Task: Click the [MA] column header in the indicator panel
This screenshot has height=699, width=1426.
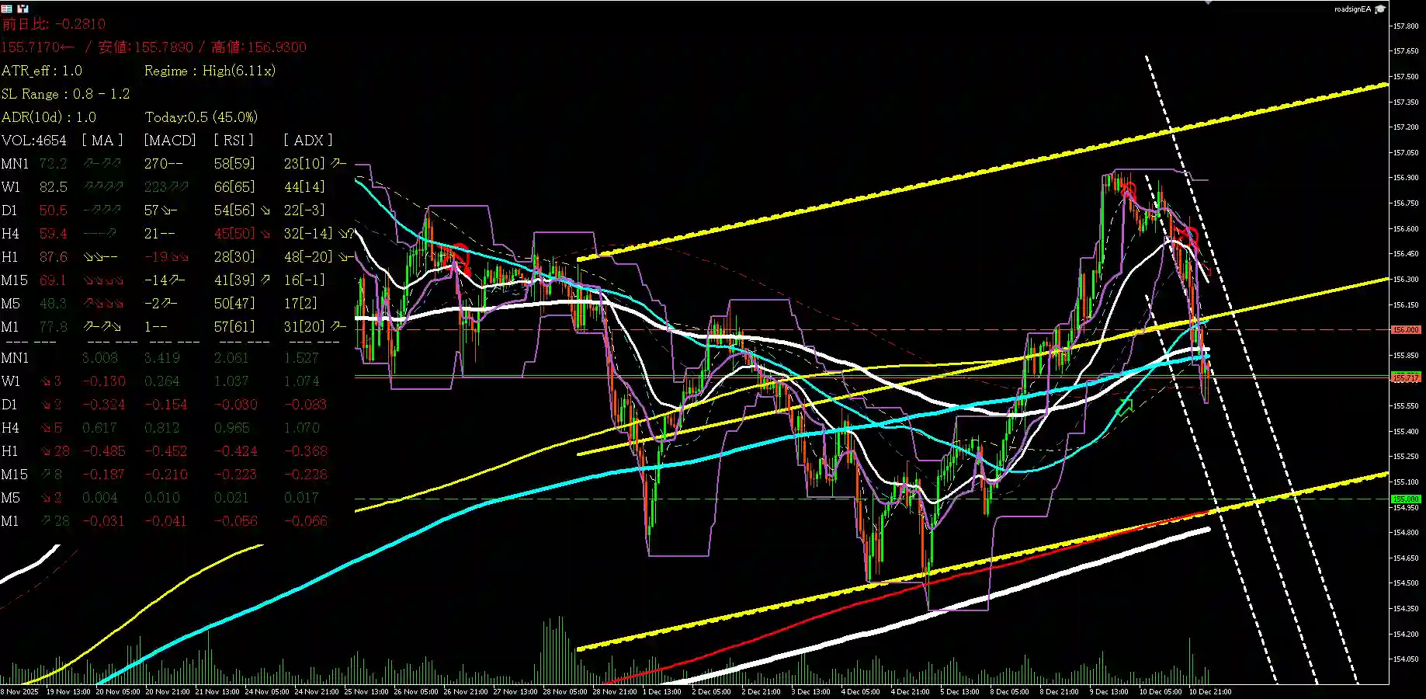Action: [101, 141]
